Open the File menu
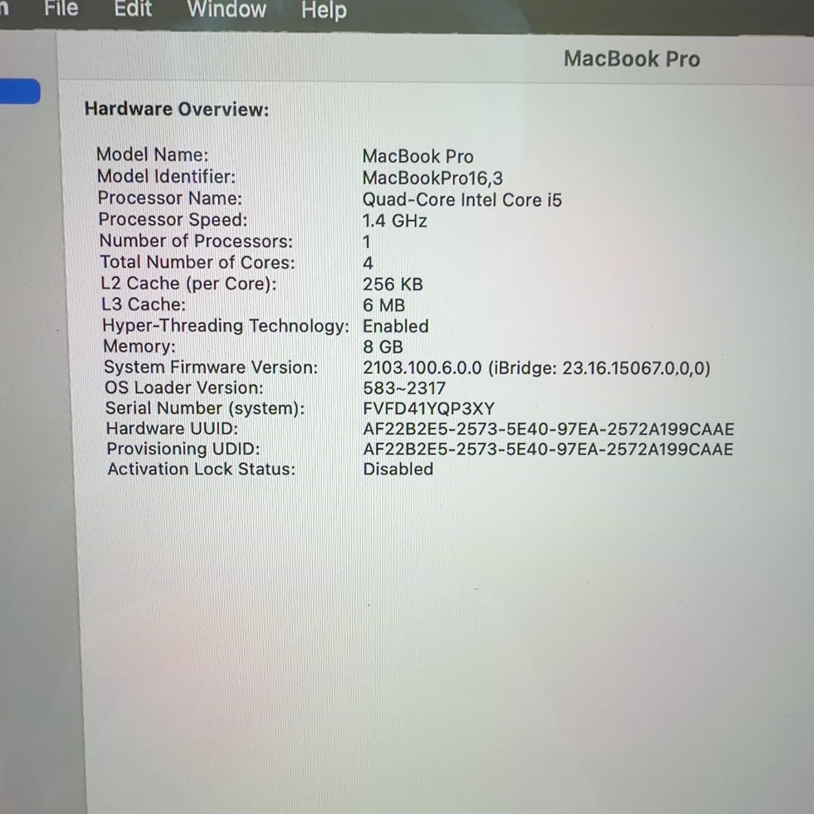The width and height of the screenshot is (814, 814). [x=61, y=9]
